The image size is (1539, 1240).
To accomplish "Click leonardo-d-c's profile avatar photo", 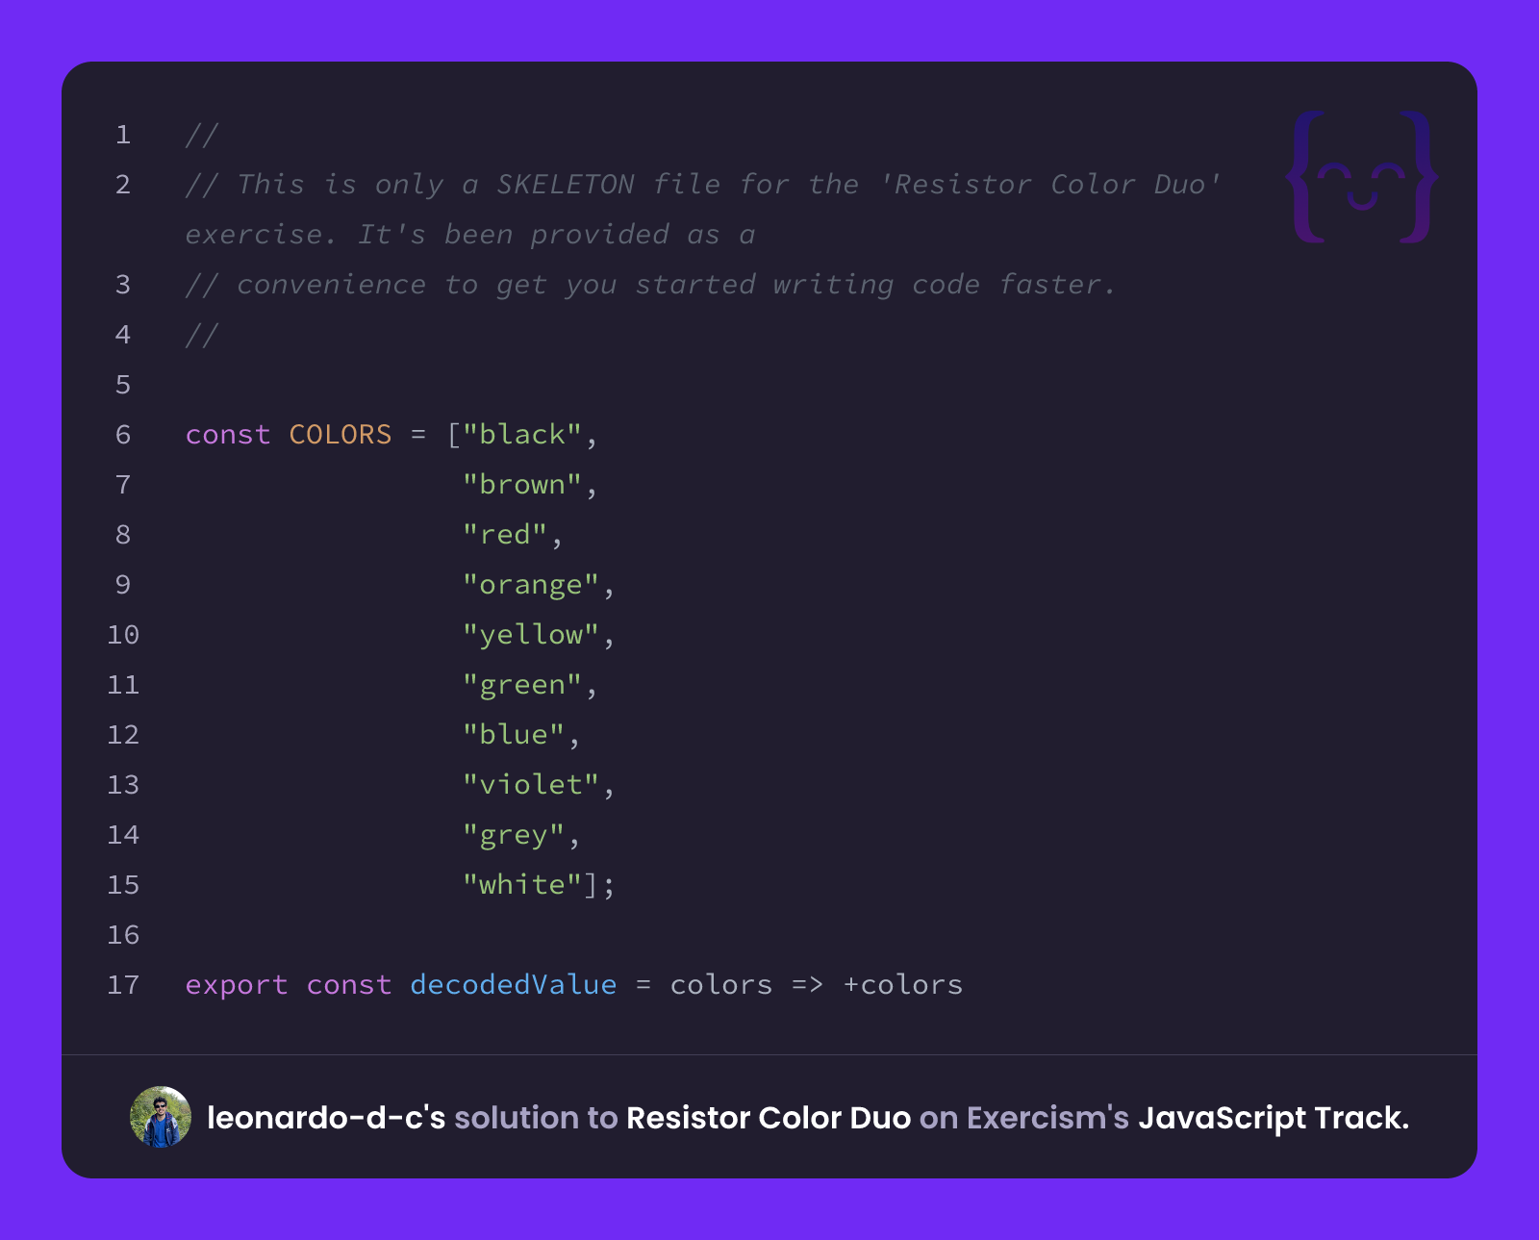I will point(161,1117).
